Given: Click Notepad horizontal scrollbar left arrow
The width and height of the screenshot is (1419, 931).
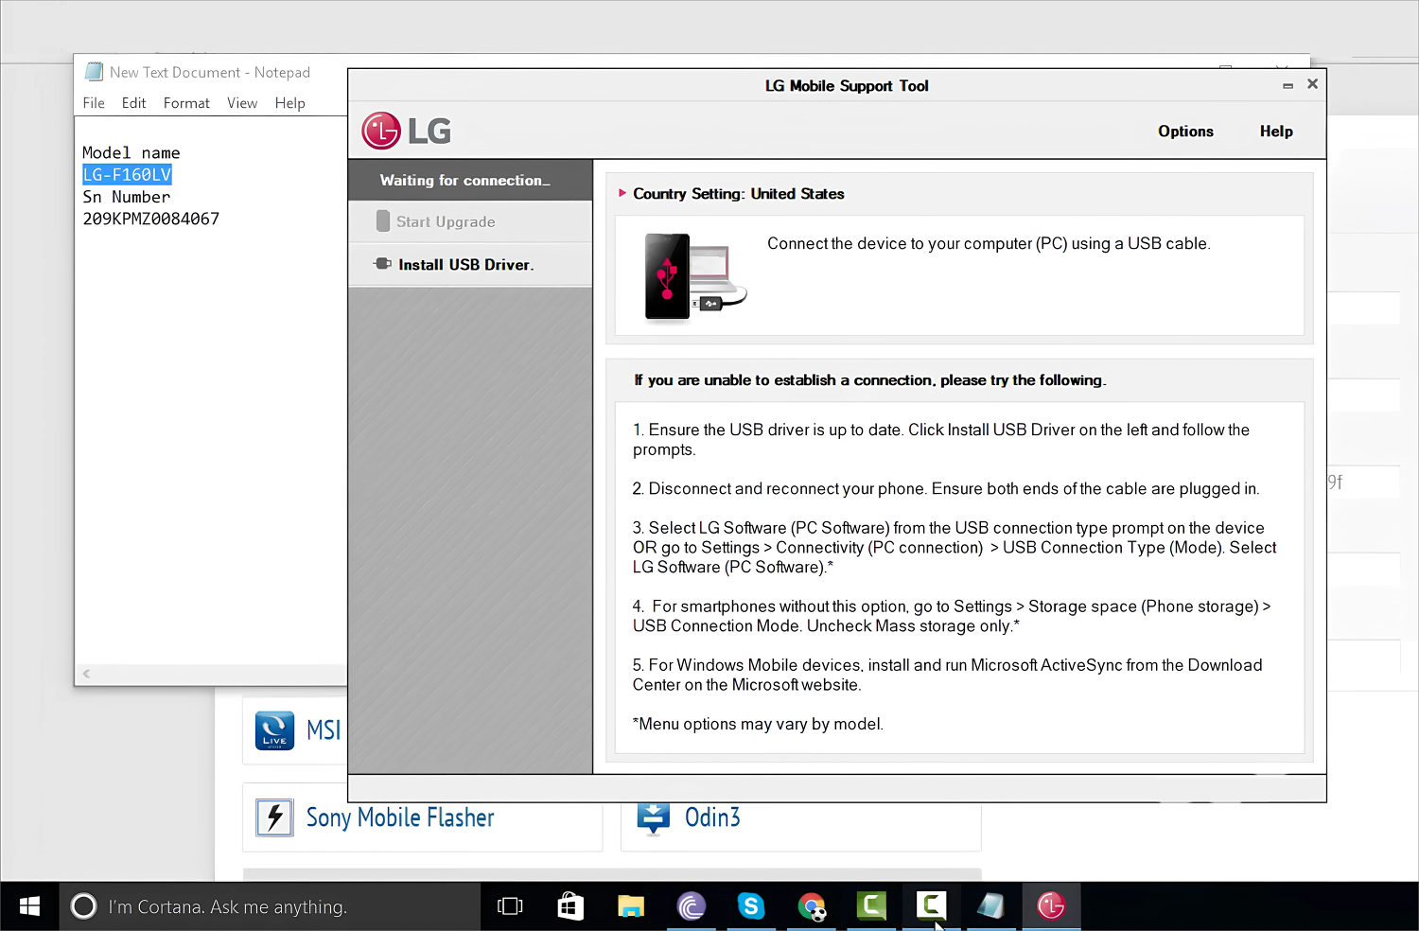Looking at the screenshot, I should tap(86, 674).
